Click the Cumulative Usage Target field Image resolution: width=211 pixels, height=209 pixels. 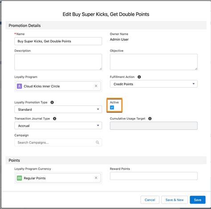coord(154,125)
